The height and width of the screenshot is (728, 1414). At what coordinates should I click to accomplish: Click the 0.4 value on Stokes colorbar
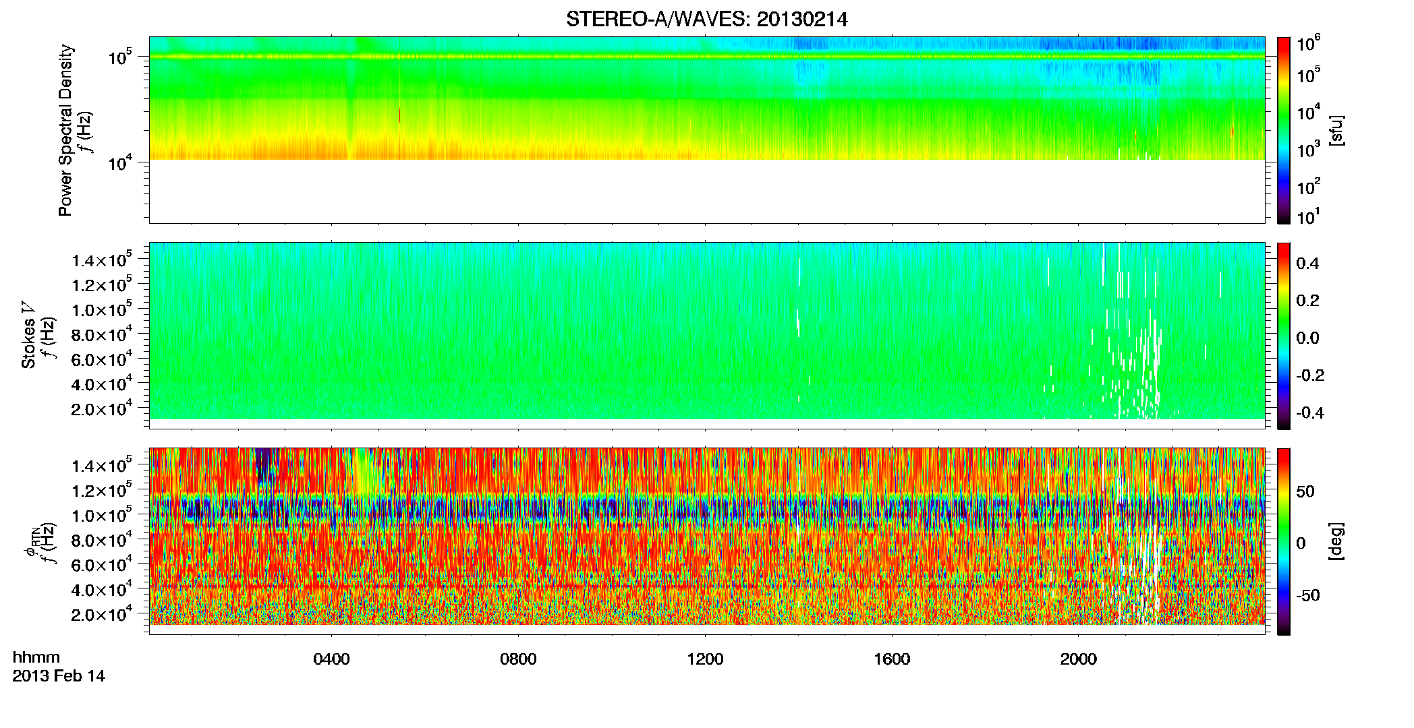click(x=1307, y=264)
